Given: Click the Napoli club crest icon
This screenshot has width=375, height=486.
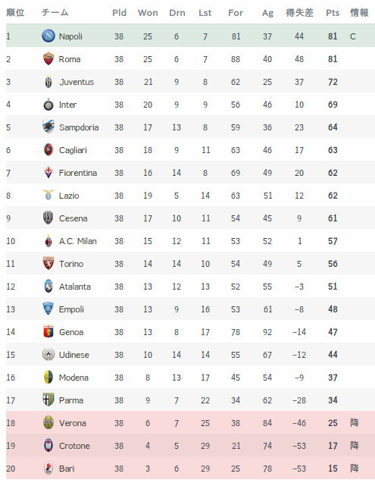Looking at the screenshot, I should coord(48,36).
